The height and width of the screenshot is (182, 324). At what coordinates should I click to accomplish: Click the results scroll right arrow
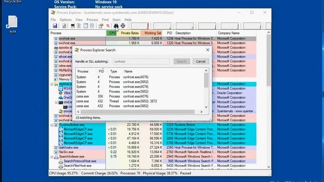(201, 112)
